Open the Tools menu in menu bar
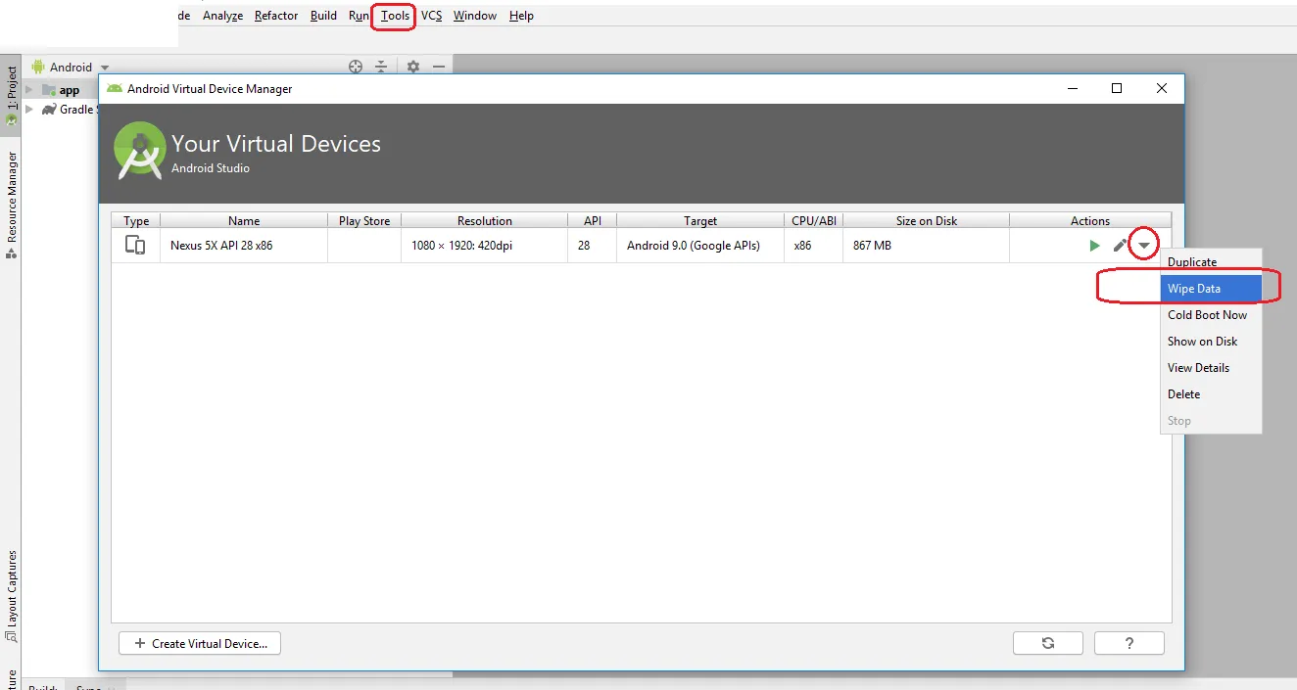This screenshot has width=1297, height=690. click(395, 16)
